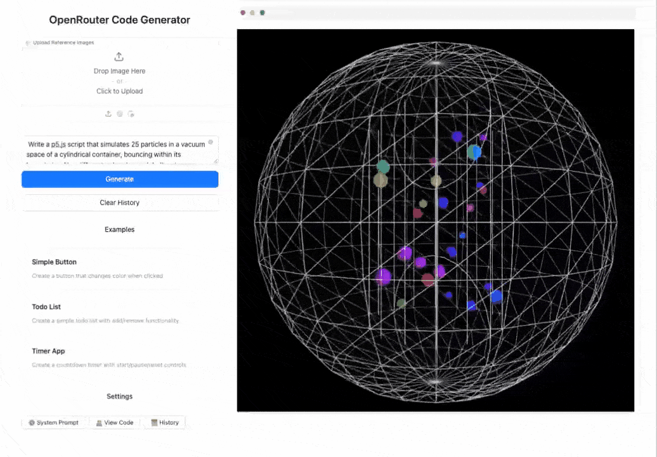
Task: Click the large upload arrow icon
Action: (x=119, y=56)
